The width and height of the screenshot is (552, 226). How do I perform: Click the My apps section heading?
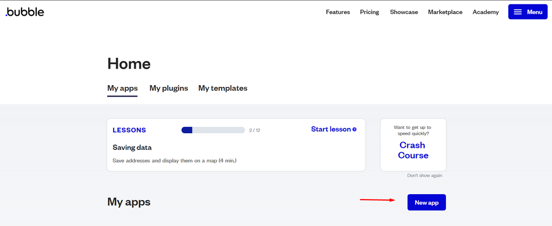(x=129, y=202)
